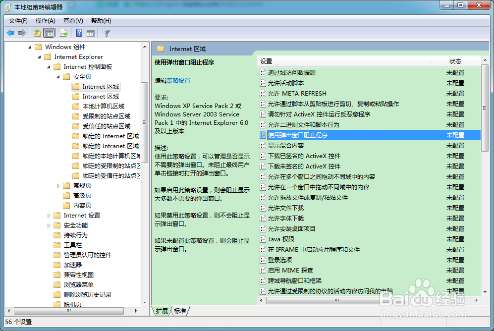
Task: Click folder icon in Internet 区域 header
Action: click(x=161, y=49)
